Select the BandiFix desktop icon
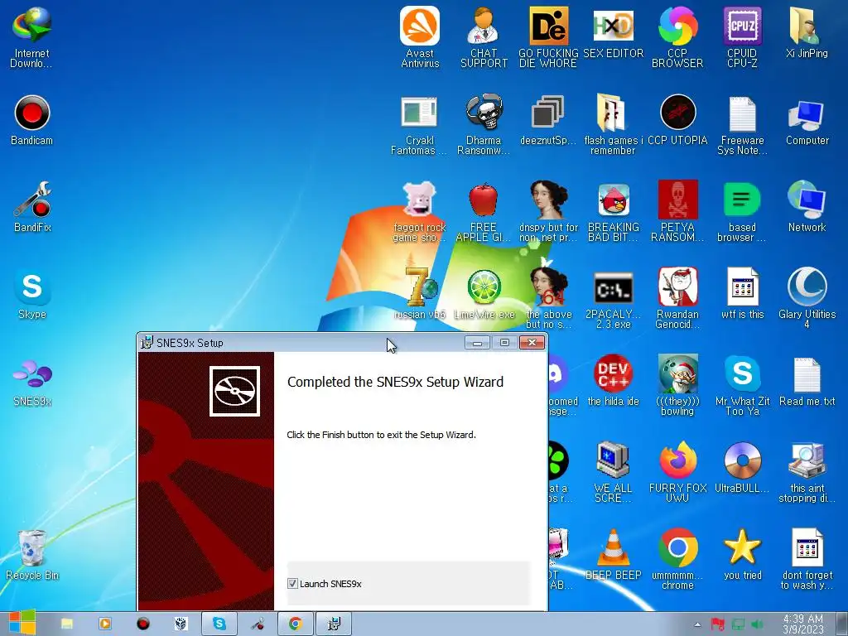The width and height of the screenshot is (848, 636). tap(32, 207)
